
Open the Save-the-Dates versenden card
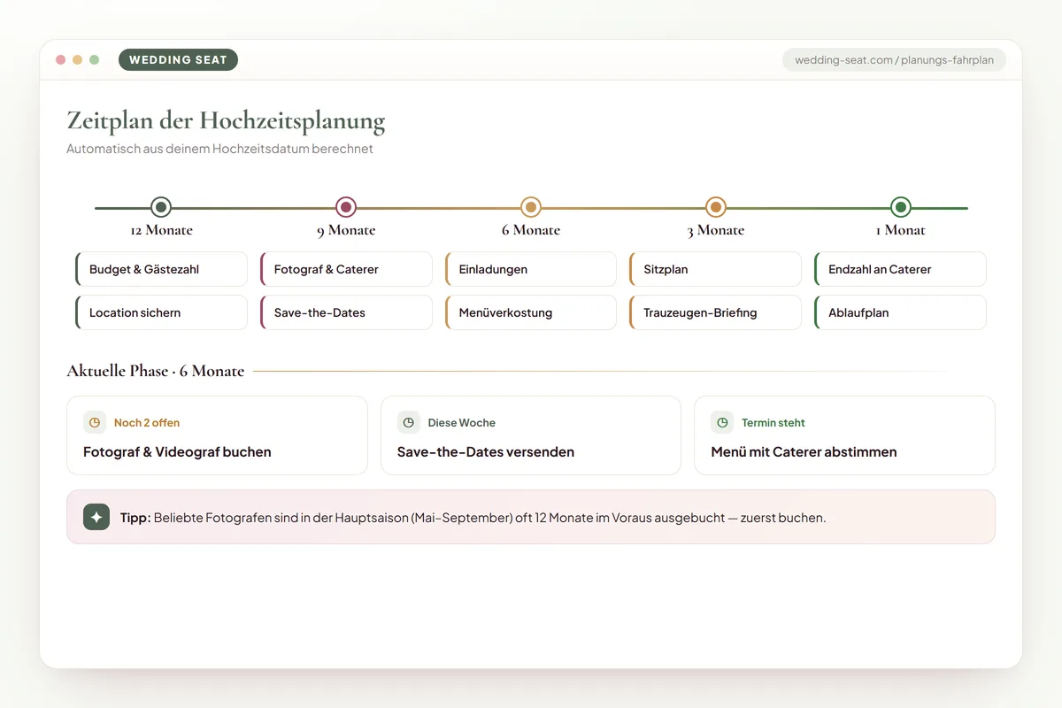531,435
